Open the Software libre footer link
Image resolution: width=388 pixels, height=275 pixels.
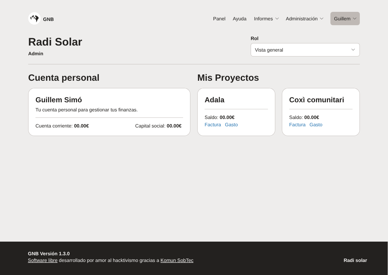(43, 260)
